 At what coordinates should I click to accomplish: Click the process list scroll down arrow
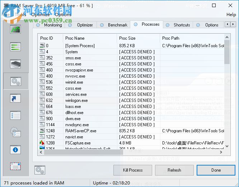[x=227, y=146]
